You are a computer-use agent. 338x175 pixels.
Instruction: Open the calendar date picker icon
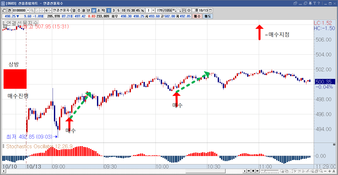(x=210, y=10)
